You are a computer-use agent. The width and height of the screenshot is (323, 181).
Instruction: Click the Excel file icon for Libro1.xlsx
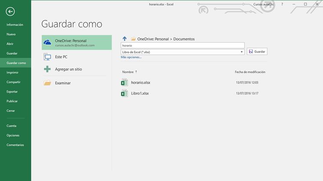click(x=124, y=93)
